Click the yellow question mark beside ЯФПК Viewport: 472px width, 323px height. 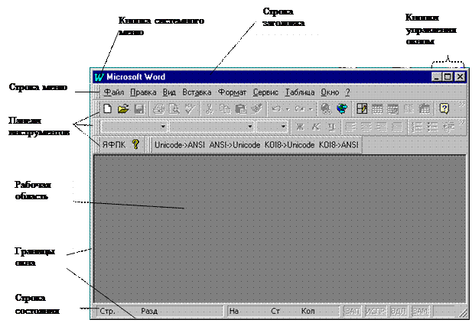pos(135,144)
